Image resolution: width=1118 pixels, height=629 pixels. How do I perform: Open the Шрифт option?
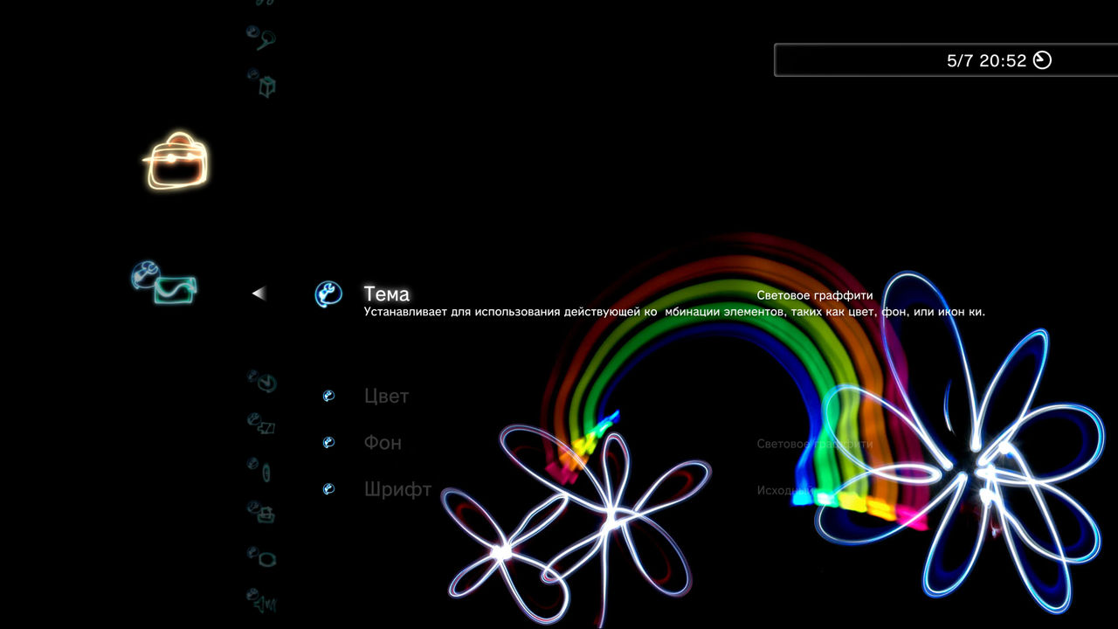click(x=397, y=490)
